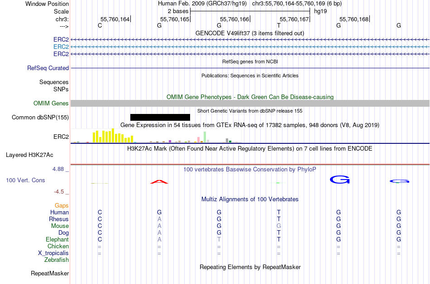Select the Zebrafish species label
The width and height of the screenshot is (430, 284).
coord(57,260)
